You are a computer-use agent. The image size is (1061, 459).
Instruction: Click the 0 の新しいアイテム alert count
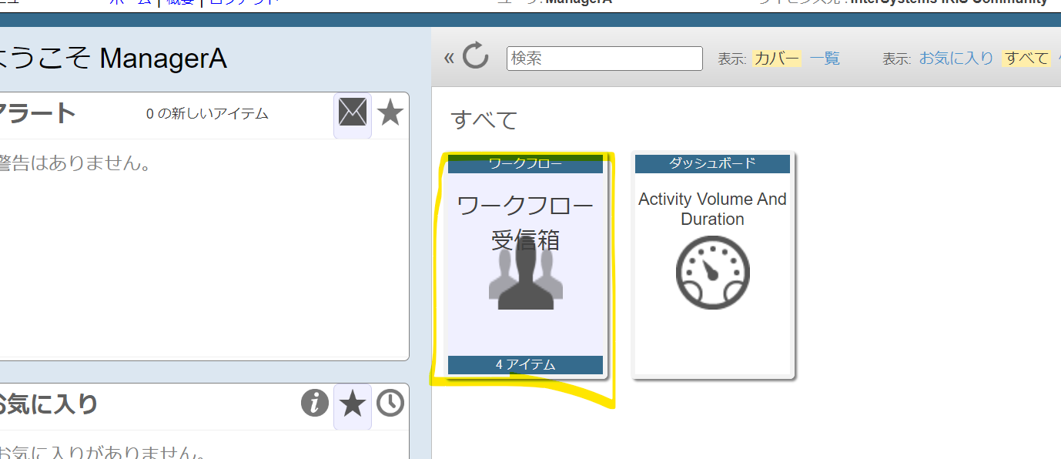(207, 114)
